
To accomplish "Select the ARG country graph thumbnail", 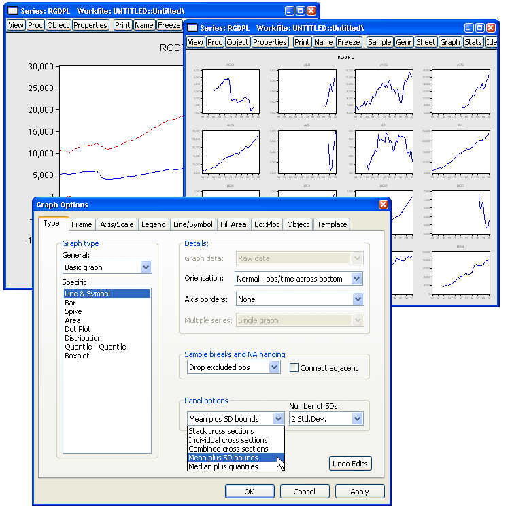I will tap(385, 92).
